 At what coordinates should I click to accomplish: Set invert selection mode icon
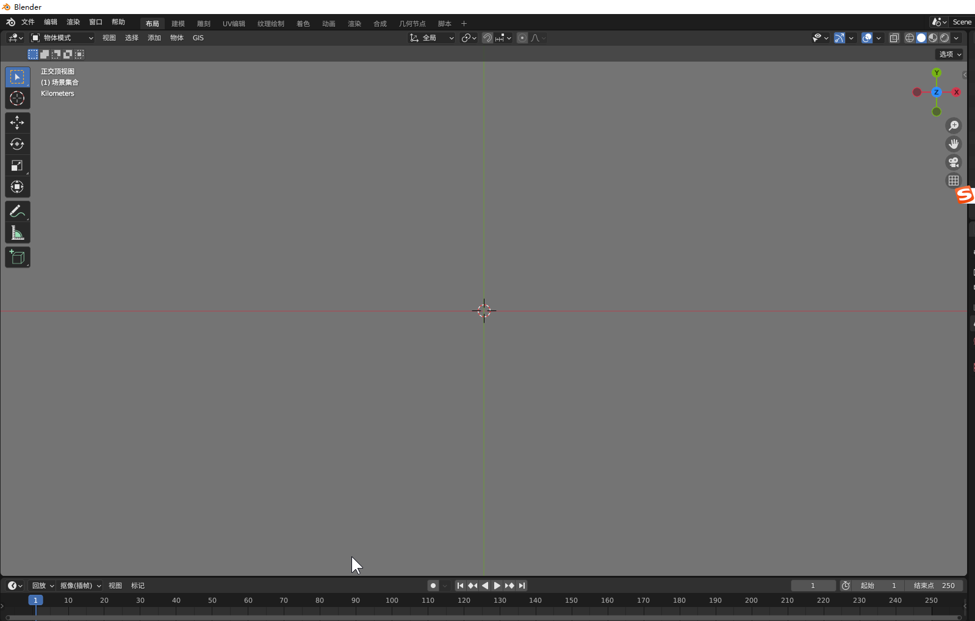coord(68,54)
